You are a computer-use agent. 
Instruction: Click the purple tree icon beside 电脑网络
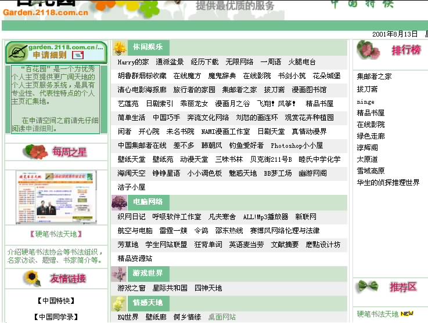120,202
